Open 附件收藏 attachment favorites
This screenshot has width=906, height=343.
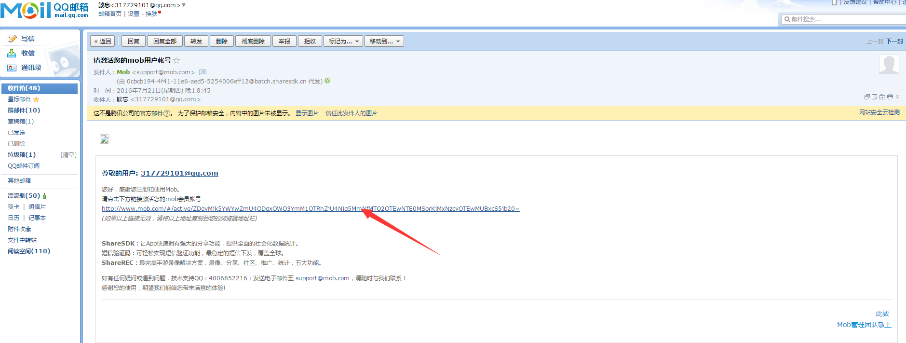click(x=19, y=229)
